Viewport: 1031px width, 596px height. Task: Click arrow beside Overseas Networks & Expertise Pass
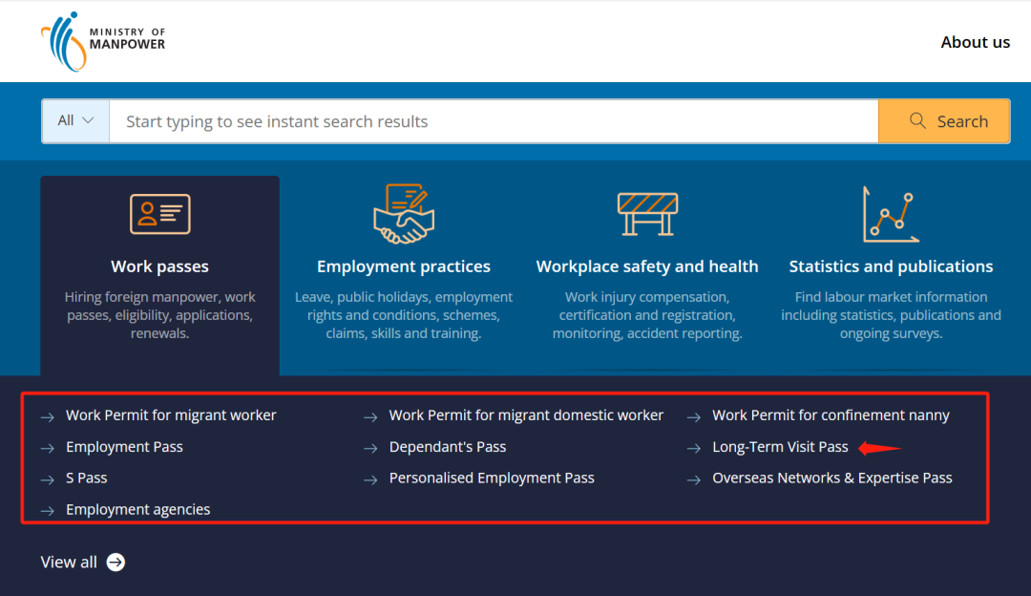694,480
